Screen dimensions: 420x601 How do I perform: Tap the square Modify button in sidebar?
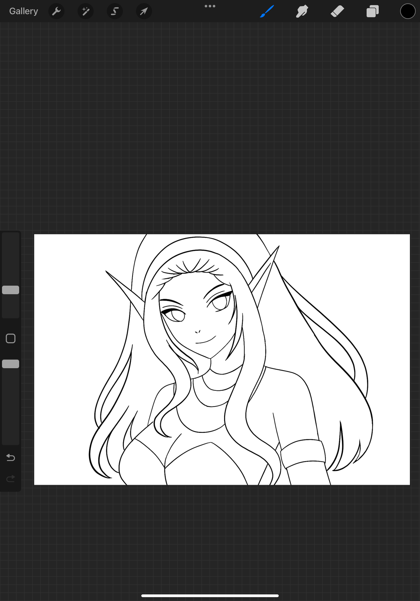coord(10,338)
